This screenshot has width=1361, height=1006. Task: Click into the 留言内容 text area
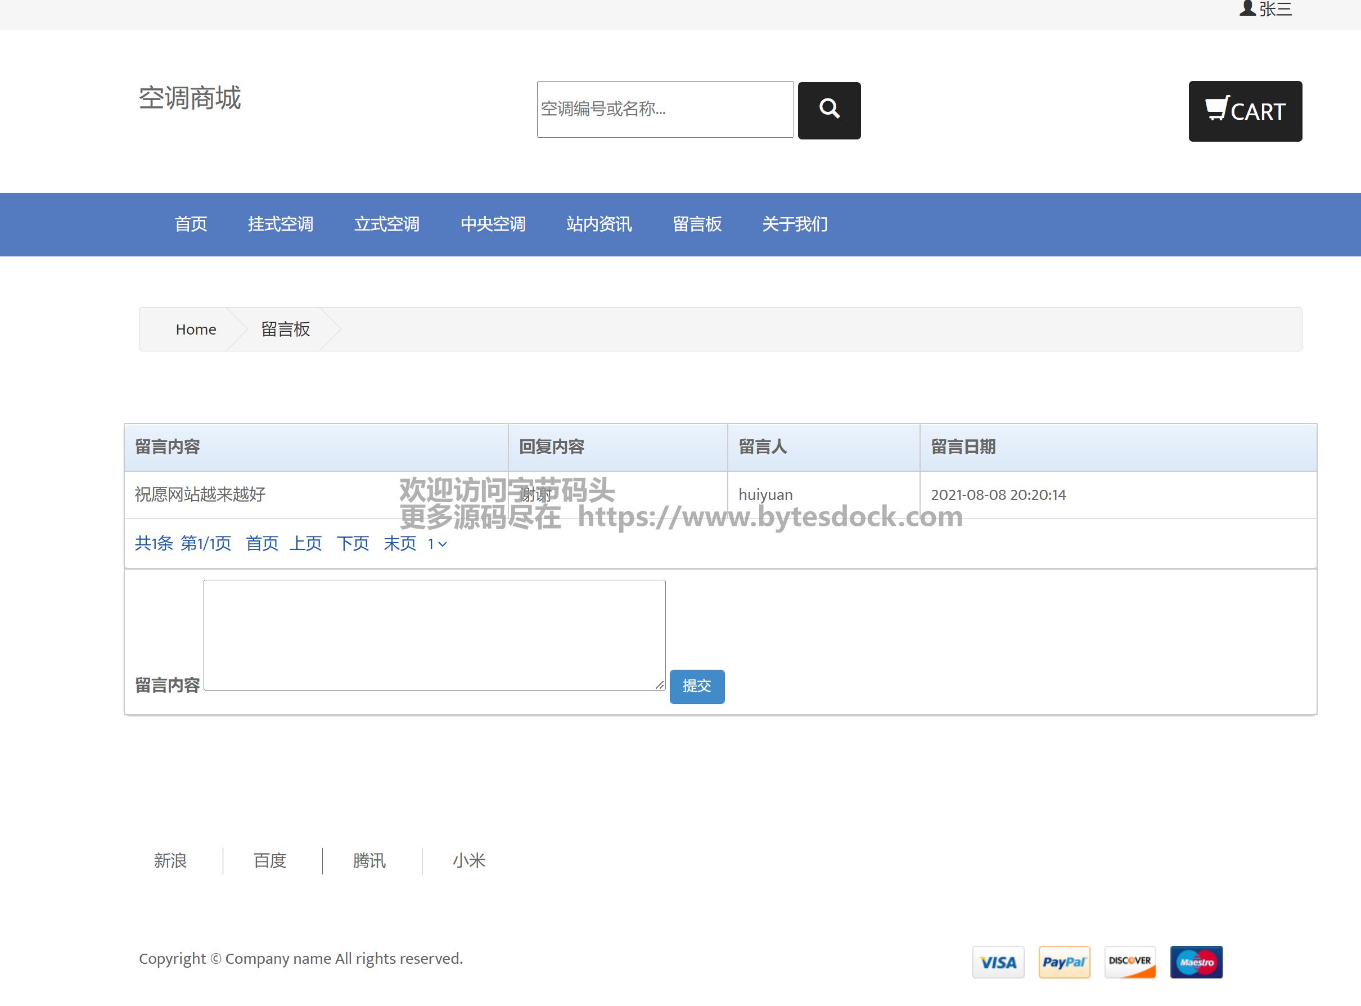pyautogui.click(x=434, y=634)
